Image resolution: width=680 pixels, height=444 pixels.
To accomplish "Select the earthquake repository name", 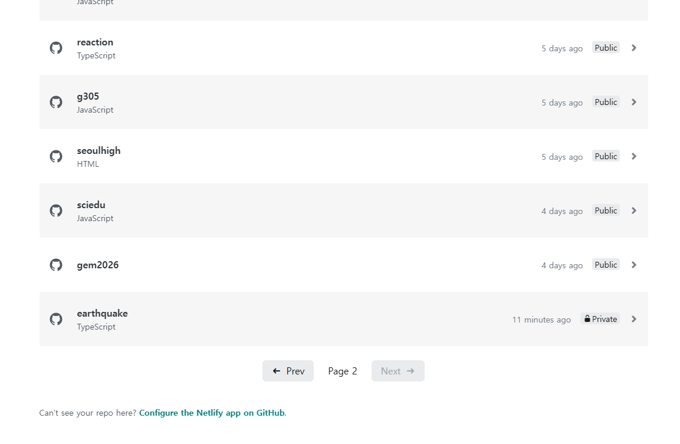I will click(x=103, y=313).
